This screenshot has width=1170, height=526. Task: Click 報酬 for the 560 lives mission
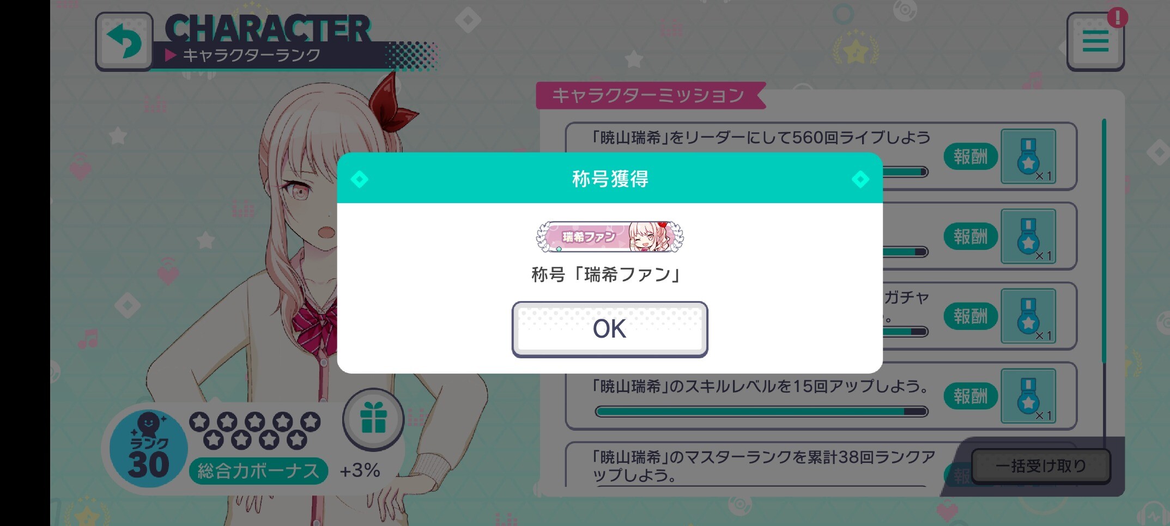(971, 157)
